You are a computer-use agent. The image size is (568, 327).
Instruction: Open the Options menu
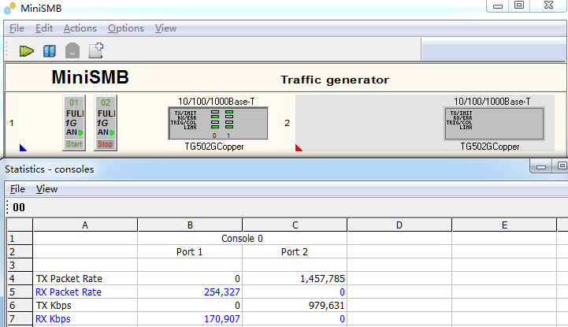(x=126, y=28)
